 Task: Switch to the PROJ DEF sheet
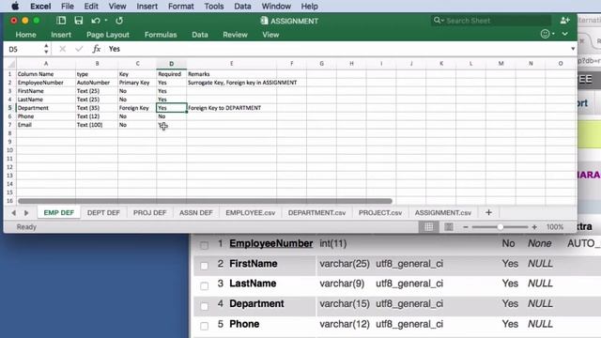[x=150, y=213]
